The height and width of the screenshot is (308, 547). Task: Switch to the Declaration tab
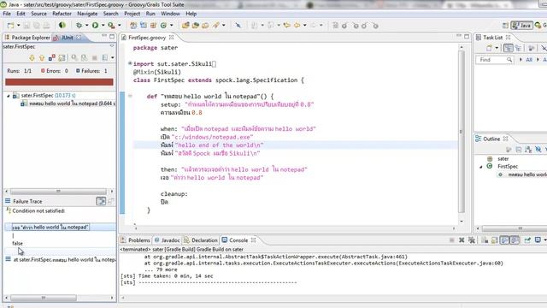[x=201, y=240]
